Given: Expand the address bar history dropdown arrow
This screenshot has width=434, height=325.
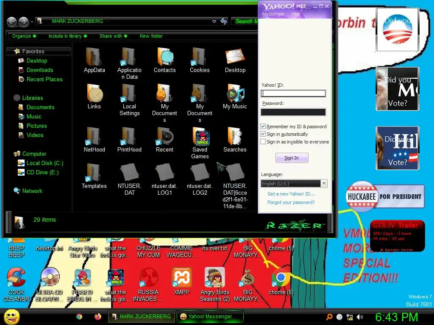Looking at the screenshot, I should 214,21.
